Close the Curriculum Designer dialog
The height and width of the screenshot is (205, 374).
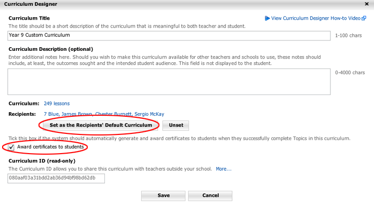(367, 4)
